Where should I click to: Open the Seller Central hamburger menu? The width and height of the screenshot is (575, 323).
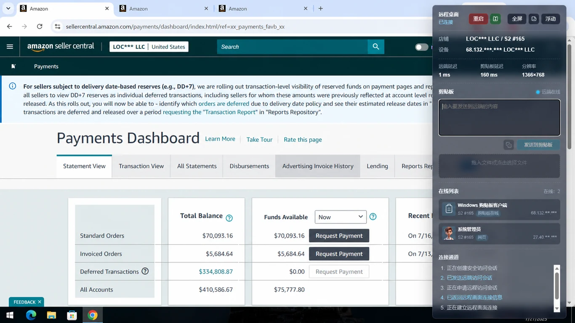(10, 47)
